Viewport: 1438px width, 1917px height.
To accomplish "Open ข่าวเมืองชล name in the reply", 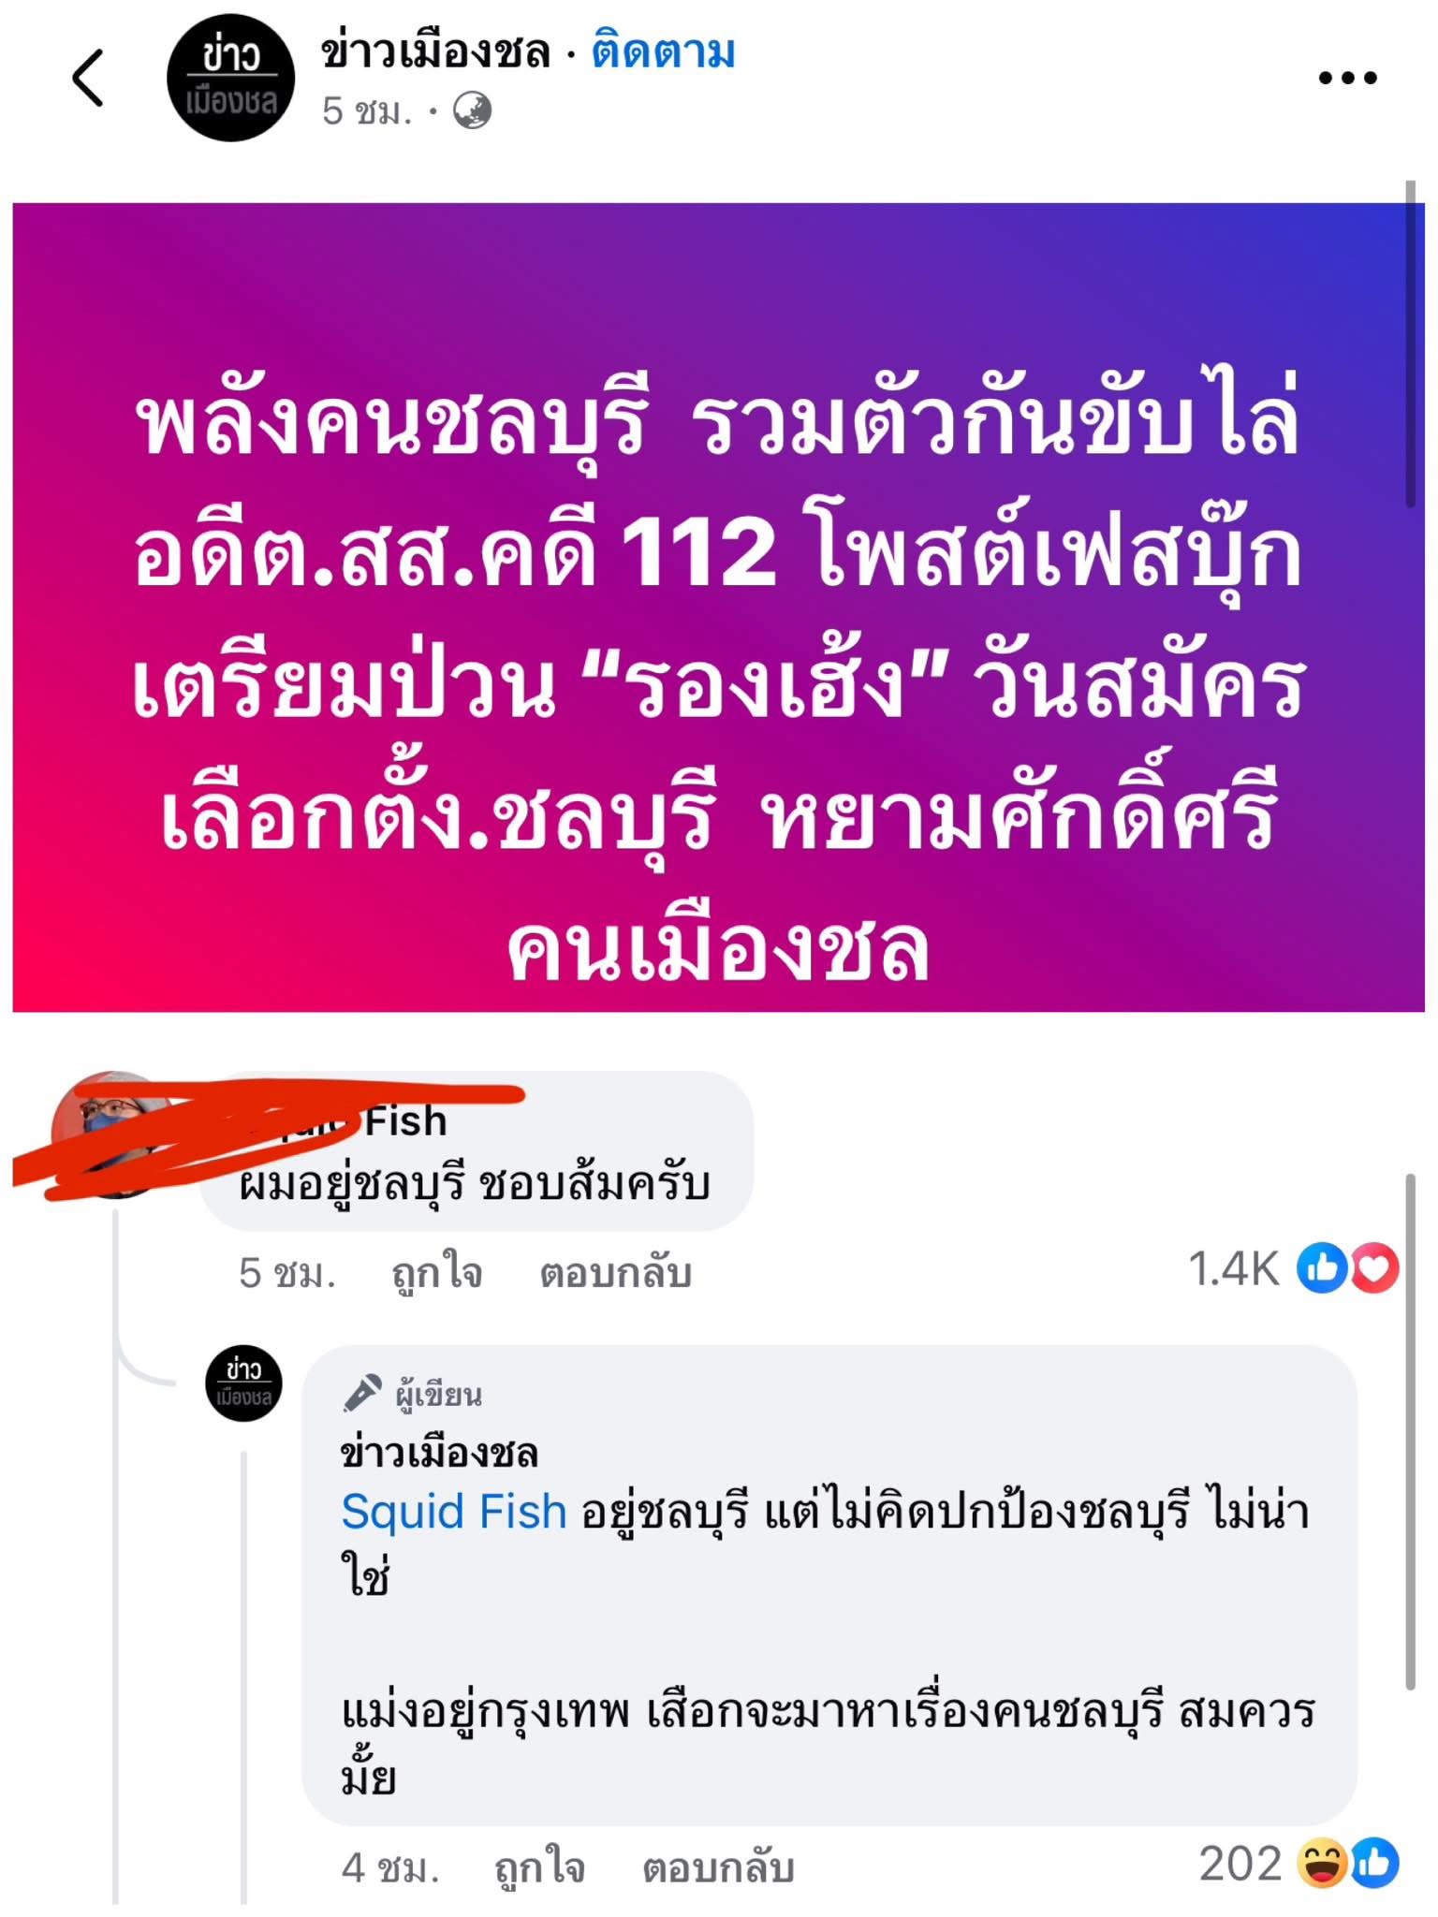I will 439,1454.
